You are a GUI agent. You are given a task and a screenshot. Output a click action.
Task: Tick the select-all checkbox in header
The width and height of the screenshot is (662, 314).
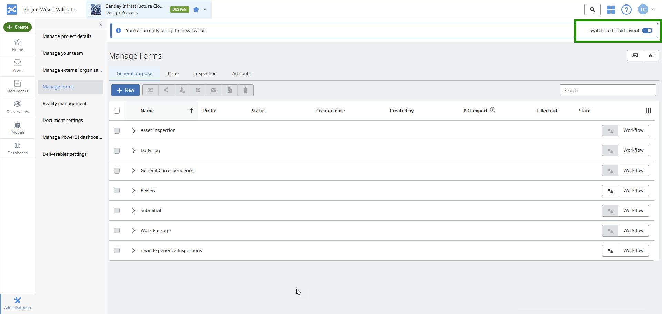pos(117,111)
